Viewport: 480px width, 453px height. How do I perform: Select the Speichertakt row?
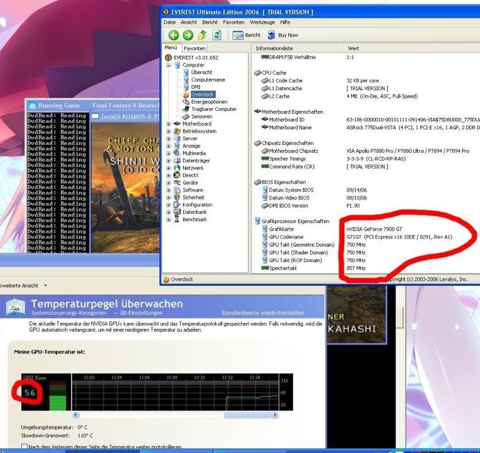(x=366, y=268)
